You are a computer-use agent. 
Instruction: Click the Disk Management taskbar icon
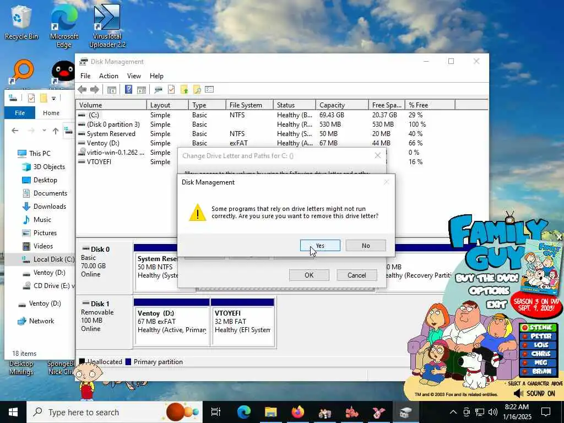tap(405, 412)
